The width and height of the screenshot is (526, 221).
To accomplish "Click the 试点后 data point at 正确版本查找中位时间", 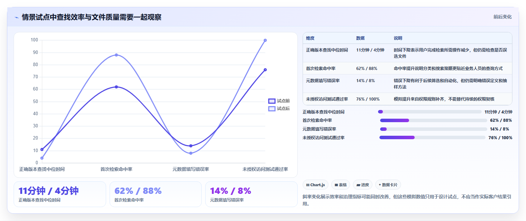I will [42, 158].
